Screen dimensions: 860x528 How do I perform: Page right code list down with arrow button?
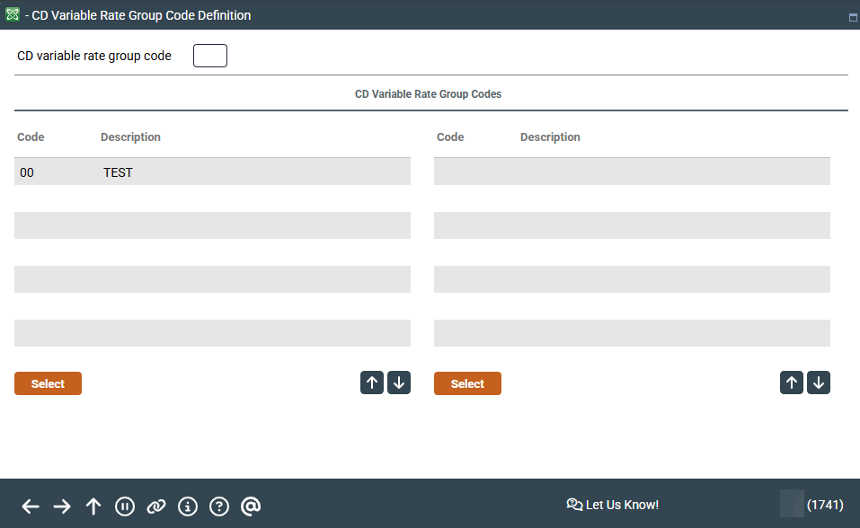coord(819,383)
